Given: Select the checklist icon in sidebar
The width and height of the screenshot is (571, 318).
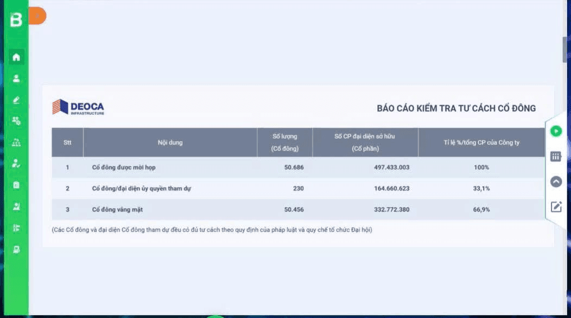Looking at the screenshot, I should point(16,228).
